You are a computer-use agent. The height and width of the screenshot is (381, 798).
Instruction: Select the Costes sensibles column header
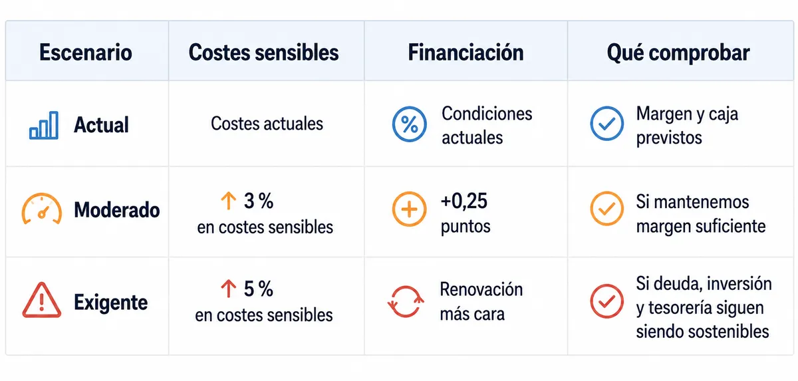click(264, 53)
